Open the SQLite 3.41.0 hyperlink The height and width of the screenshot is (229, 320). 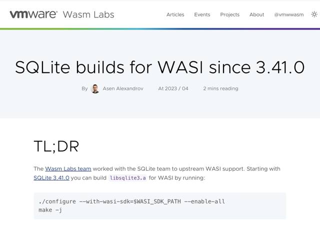51,178
